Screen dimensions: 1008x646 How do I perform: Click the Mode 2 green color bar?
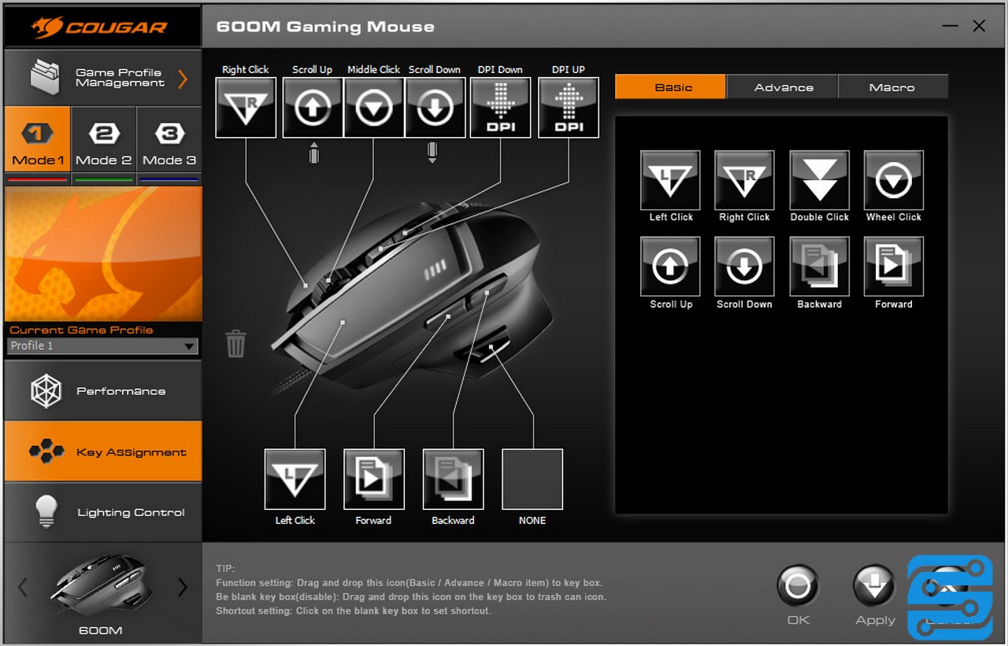[103, 180]
